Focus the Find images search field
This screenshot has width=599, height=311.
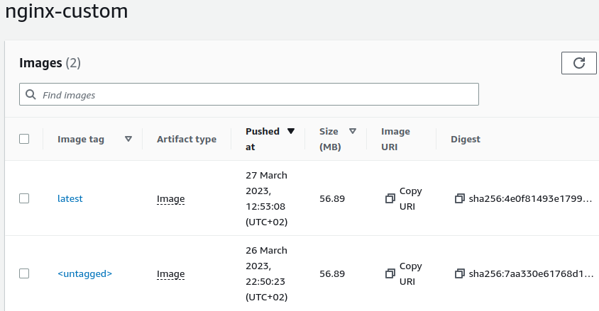point(255,94)
